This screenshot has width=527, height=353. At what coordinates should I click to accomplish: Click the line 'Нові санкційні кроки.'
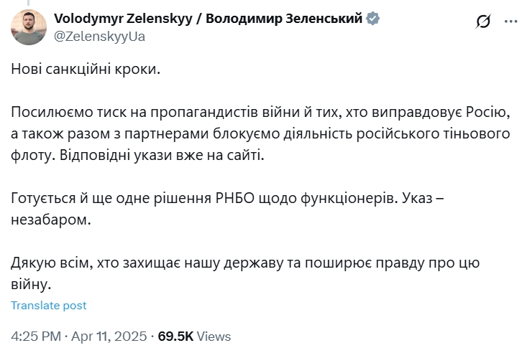click(x=86, y=69)
